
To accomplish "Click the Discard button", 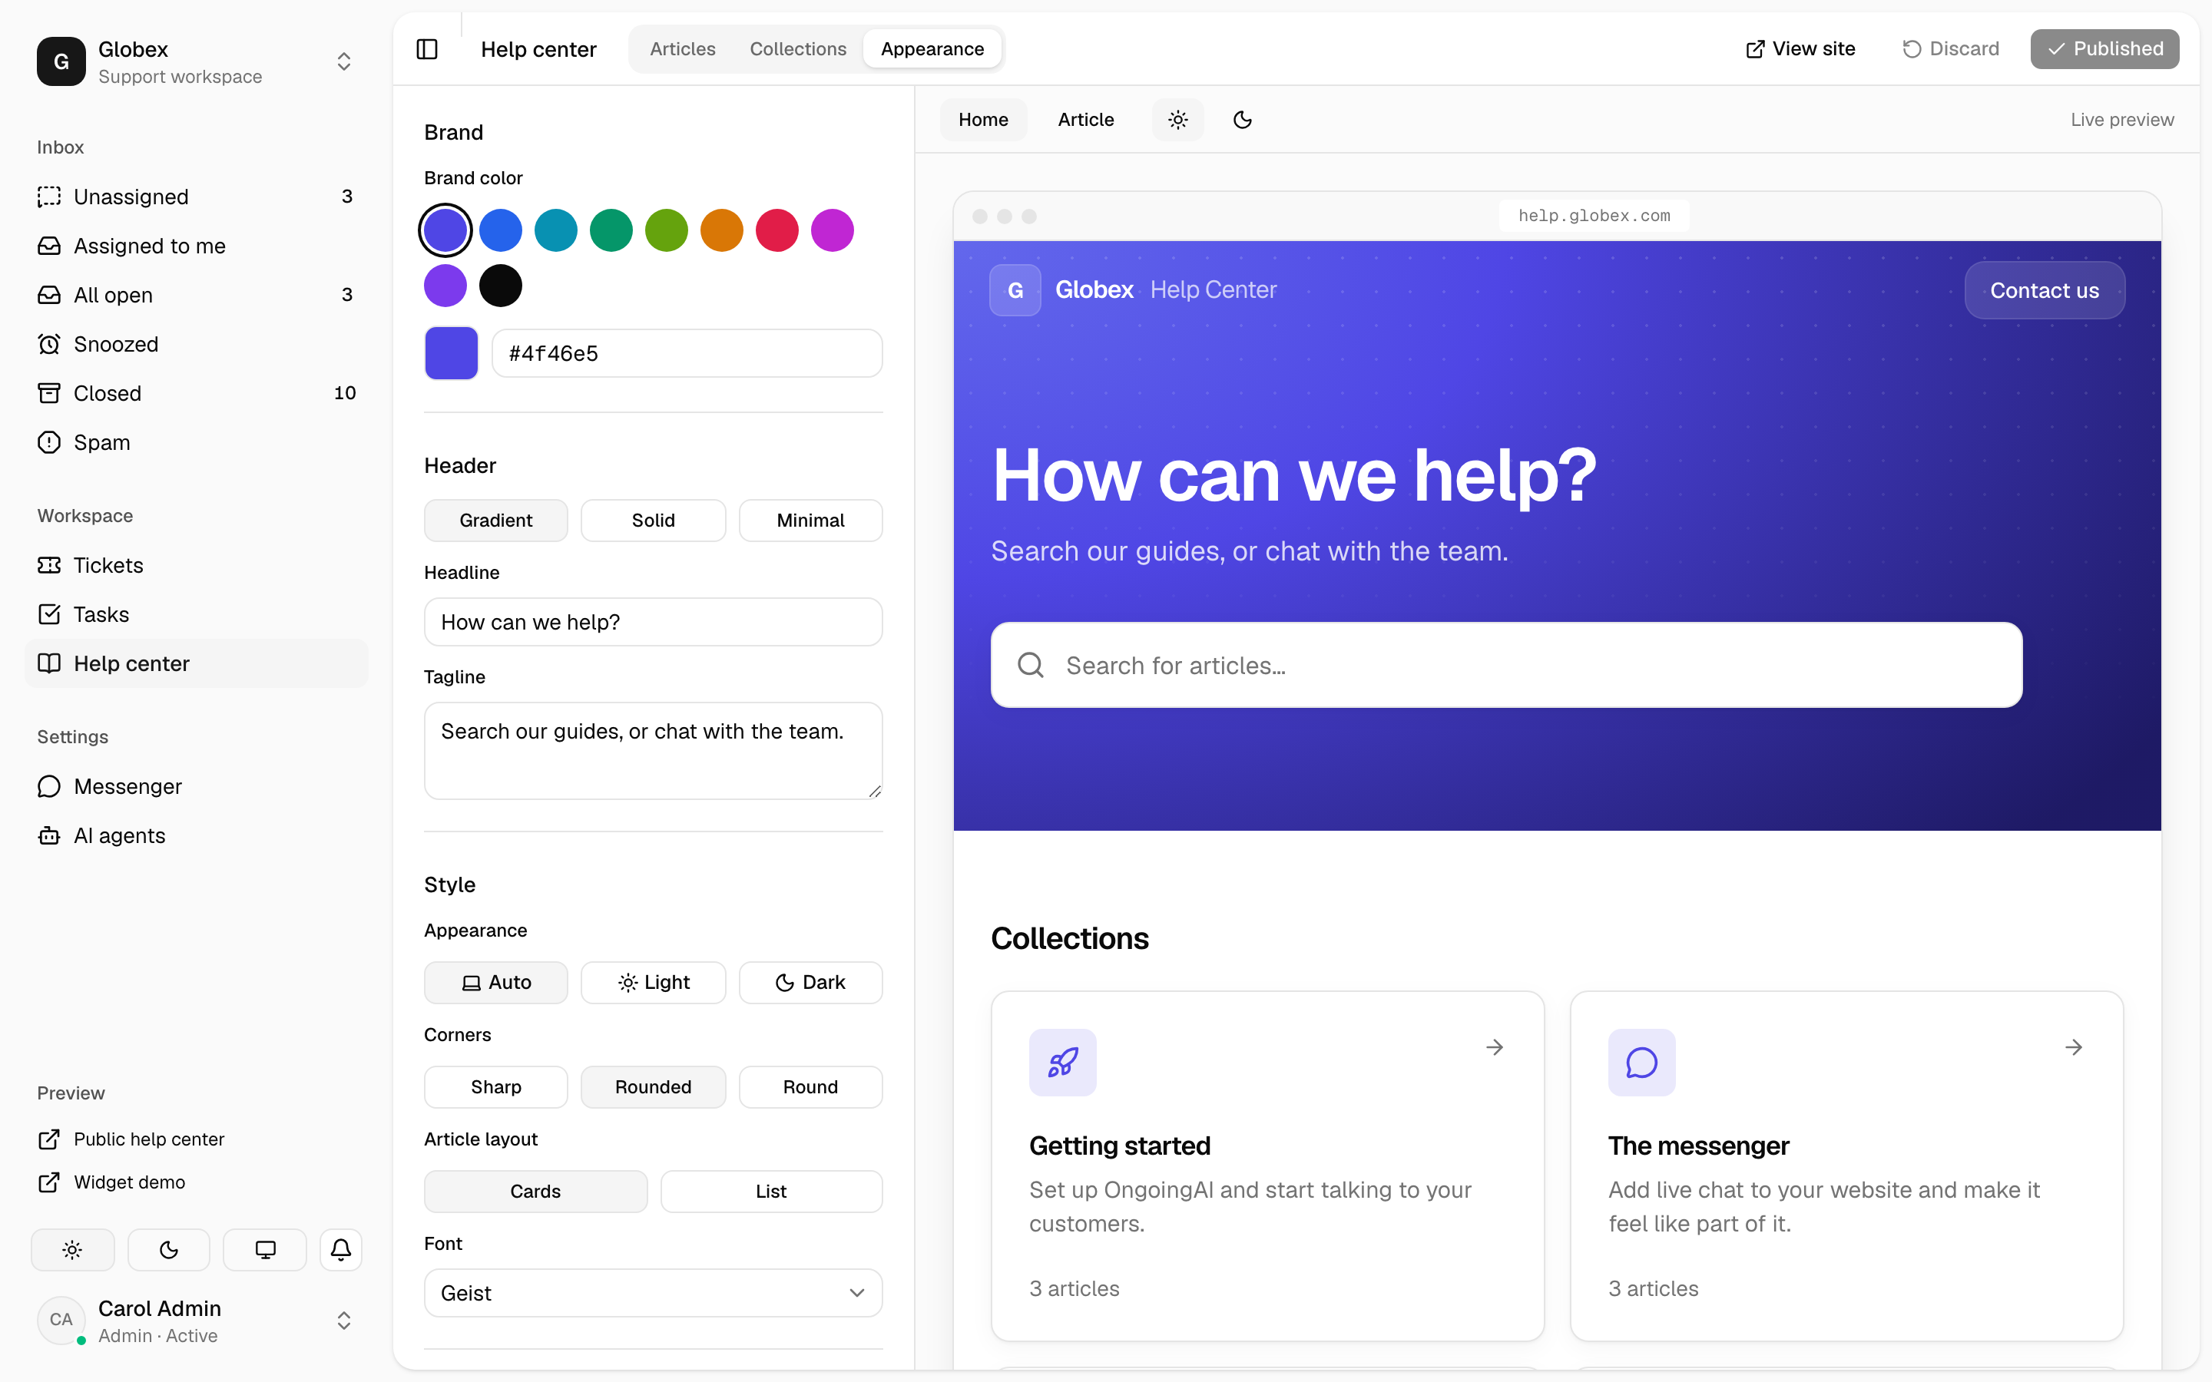I will pyautogui.click(x=1949, y=48).
